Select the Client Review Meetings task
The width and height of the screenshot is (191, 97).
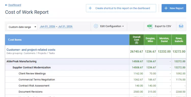95,74
